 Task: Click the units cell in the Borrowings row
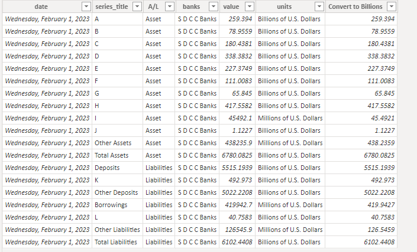(x=290, y=205)
